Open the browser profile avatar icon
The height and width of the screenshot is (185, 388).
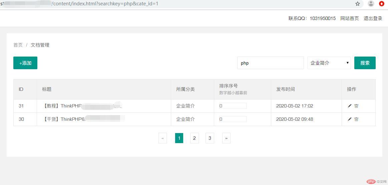point(371,4)
